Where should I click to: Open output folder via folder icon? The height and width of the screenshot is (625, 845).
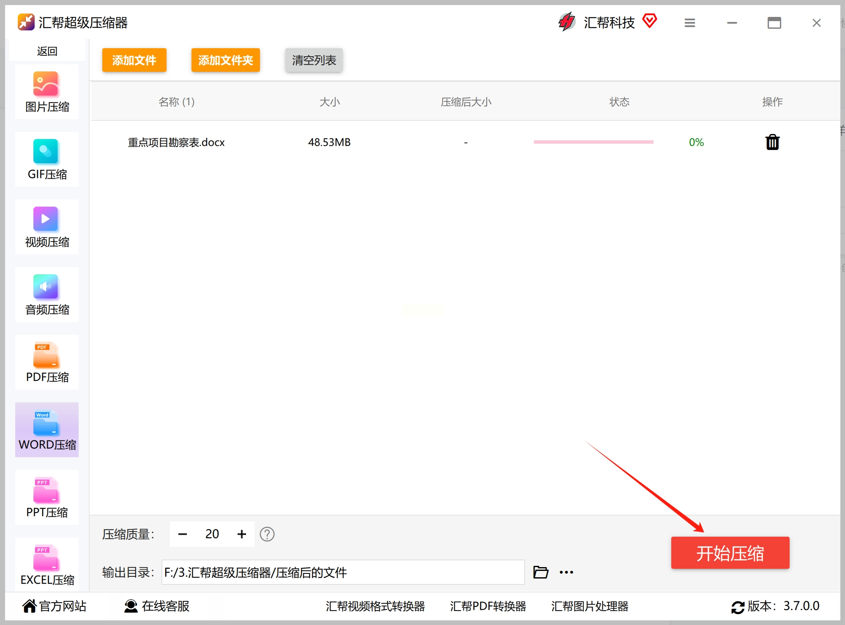tap(541, 572)
